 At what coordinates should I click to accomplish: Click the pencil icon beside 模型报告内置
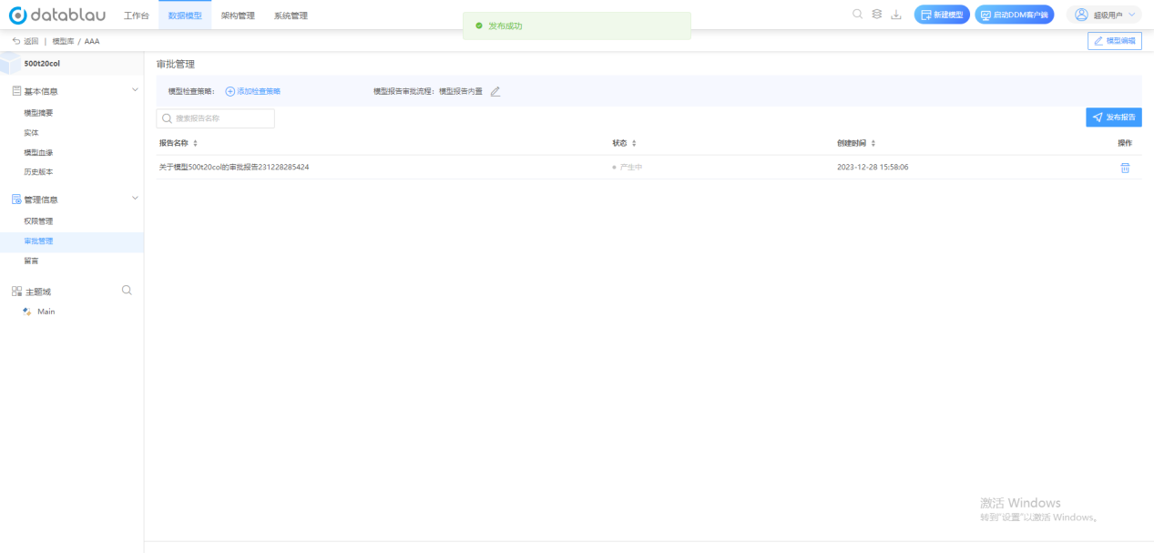click(495, 91)
